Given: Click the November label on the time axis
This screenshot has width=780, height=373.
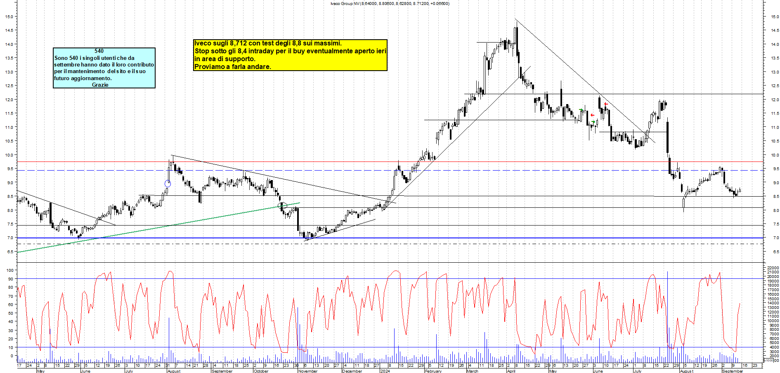Looking at the screenshot, I should [x=308, y=371].
